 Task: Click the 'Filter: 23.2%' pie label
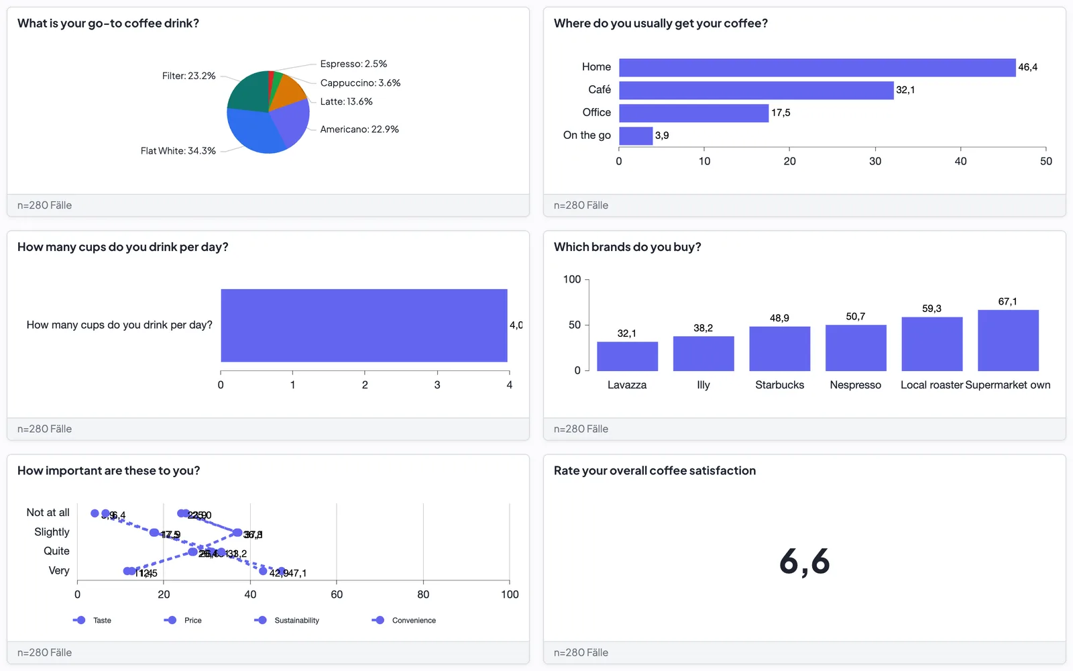point(188,76)
